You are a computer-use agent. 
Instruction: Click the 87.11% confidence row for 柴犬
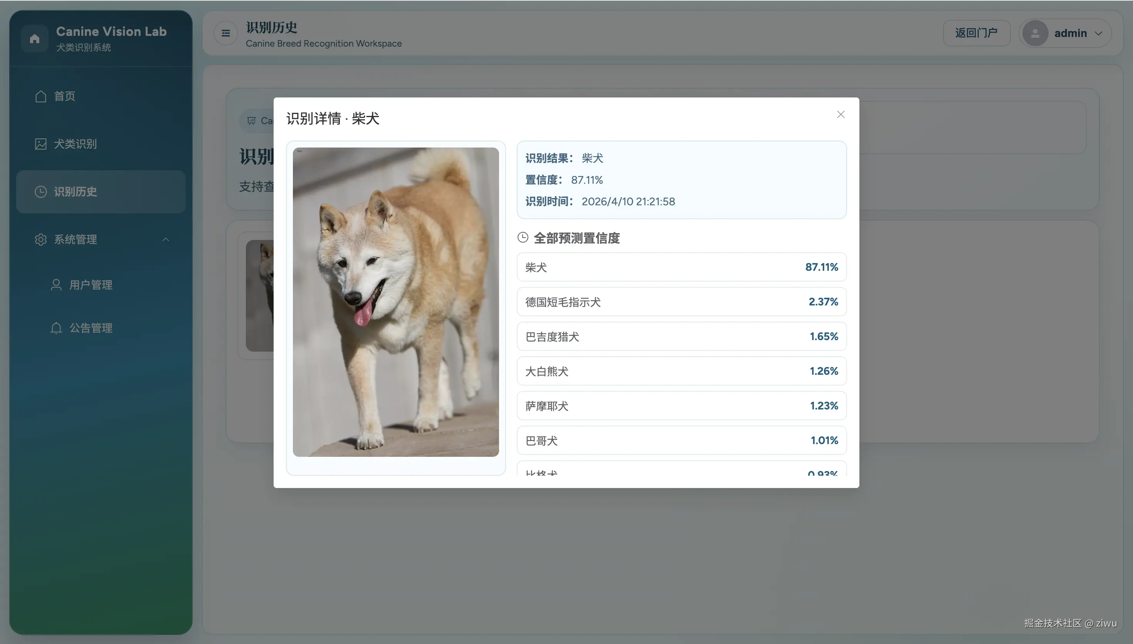(x=681, y=267)
